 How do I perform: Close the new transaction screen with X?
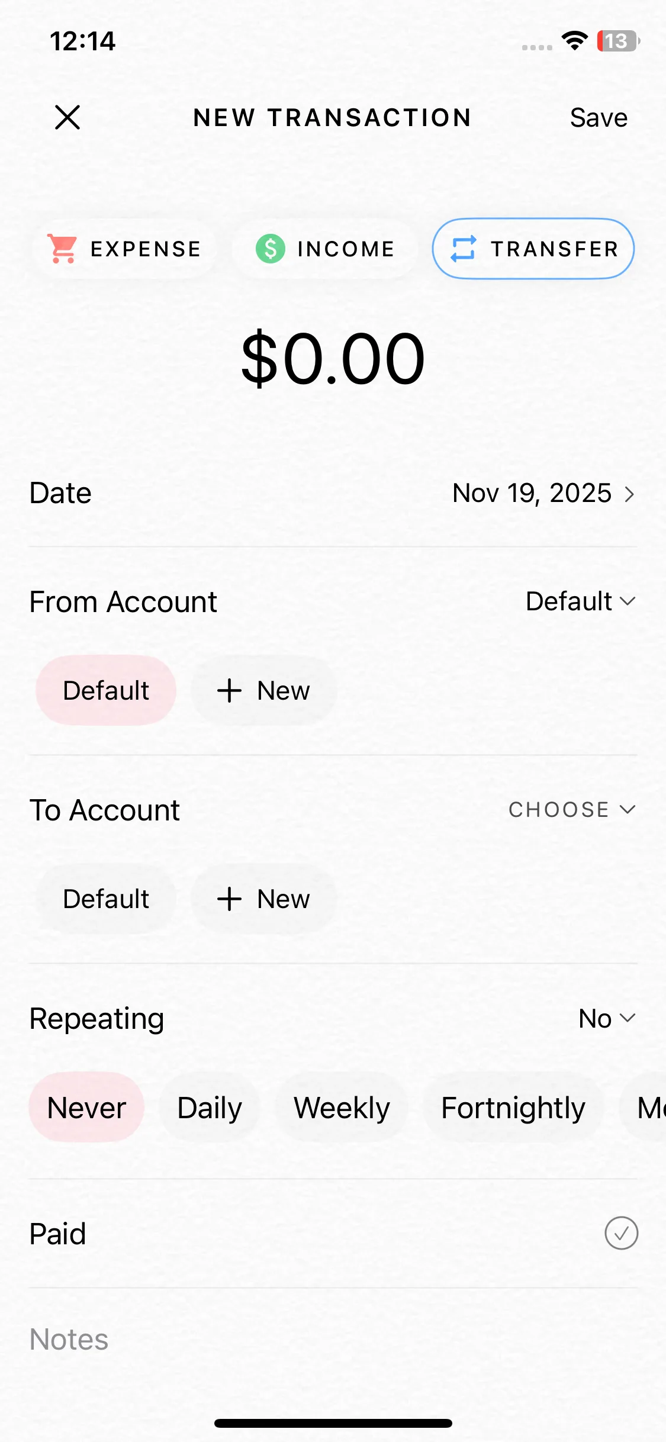coord(67,117)
